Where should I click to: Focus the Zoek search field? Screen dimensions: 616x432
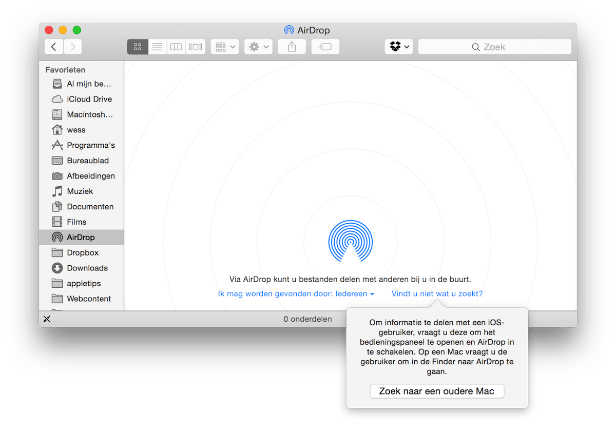click(x=495, y=47)
